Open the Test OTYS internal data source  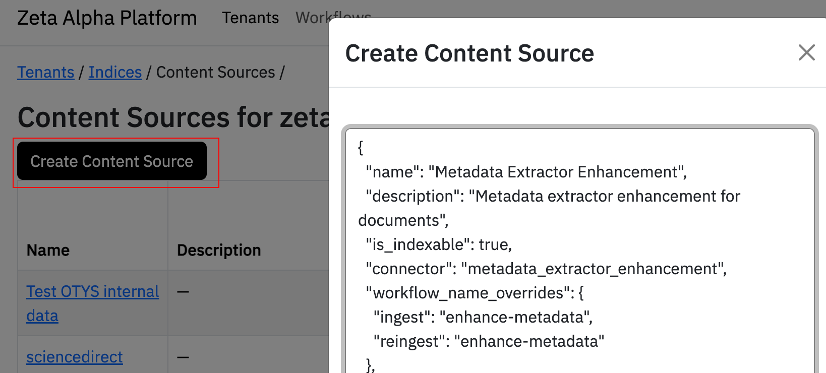(x=92, y=292)
